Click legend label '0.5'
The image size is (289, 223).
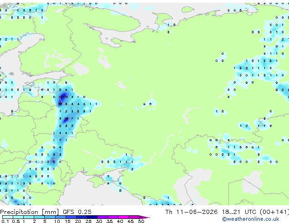coord(15,221)
